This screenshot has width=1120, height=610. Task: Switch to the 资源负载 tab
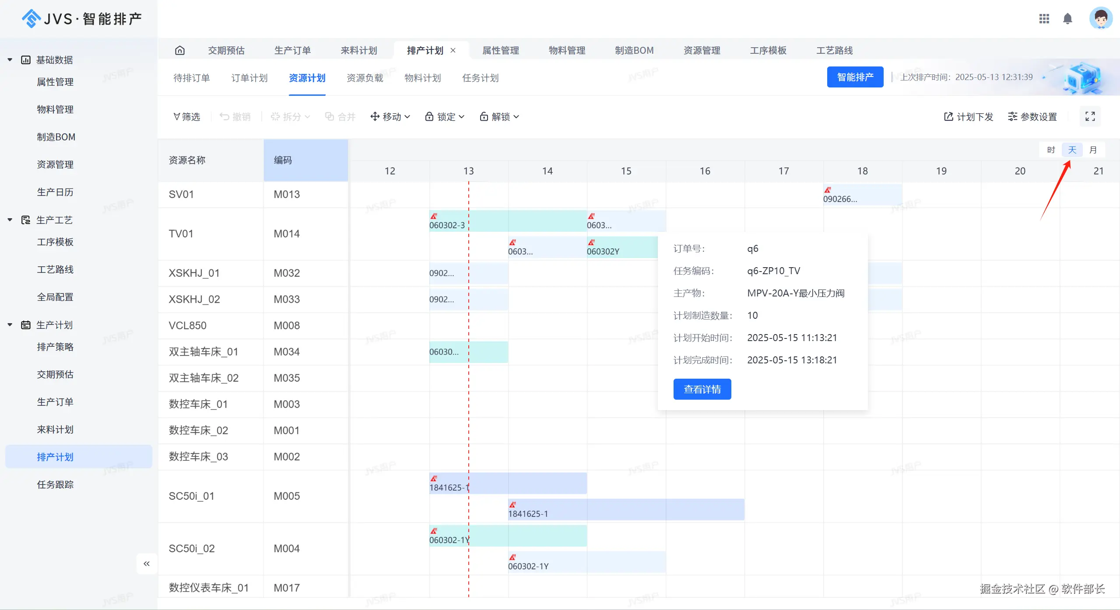click(x=365, y=78)
